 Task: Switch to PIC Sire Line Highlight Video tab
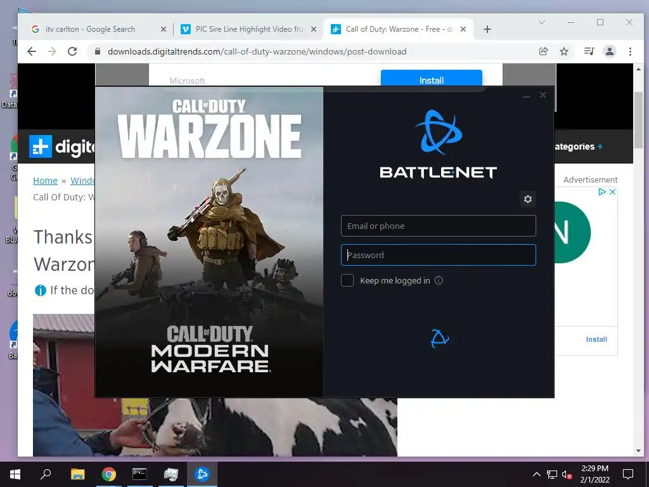[x=249, y=29]
